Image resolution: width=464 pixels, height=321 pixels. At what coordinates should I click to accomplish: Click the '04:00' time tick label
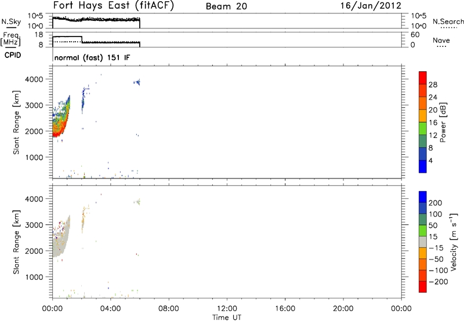(110, 309)
